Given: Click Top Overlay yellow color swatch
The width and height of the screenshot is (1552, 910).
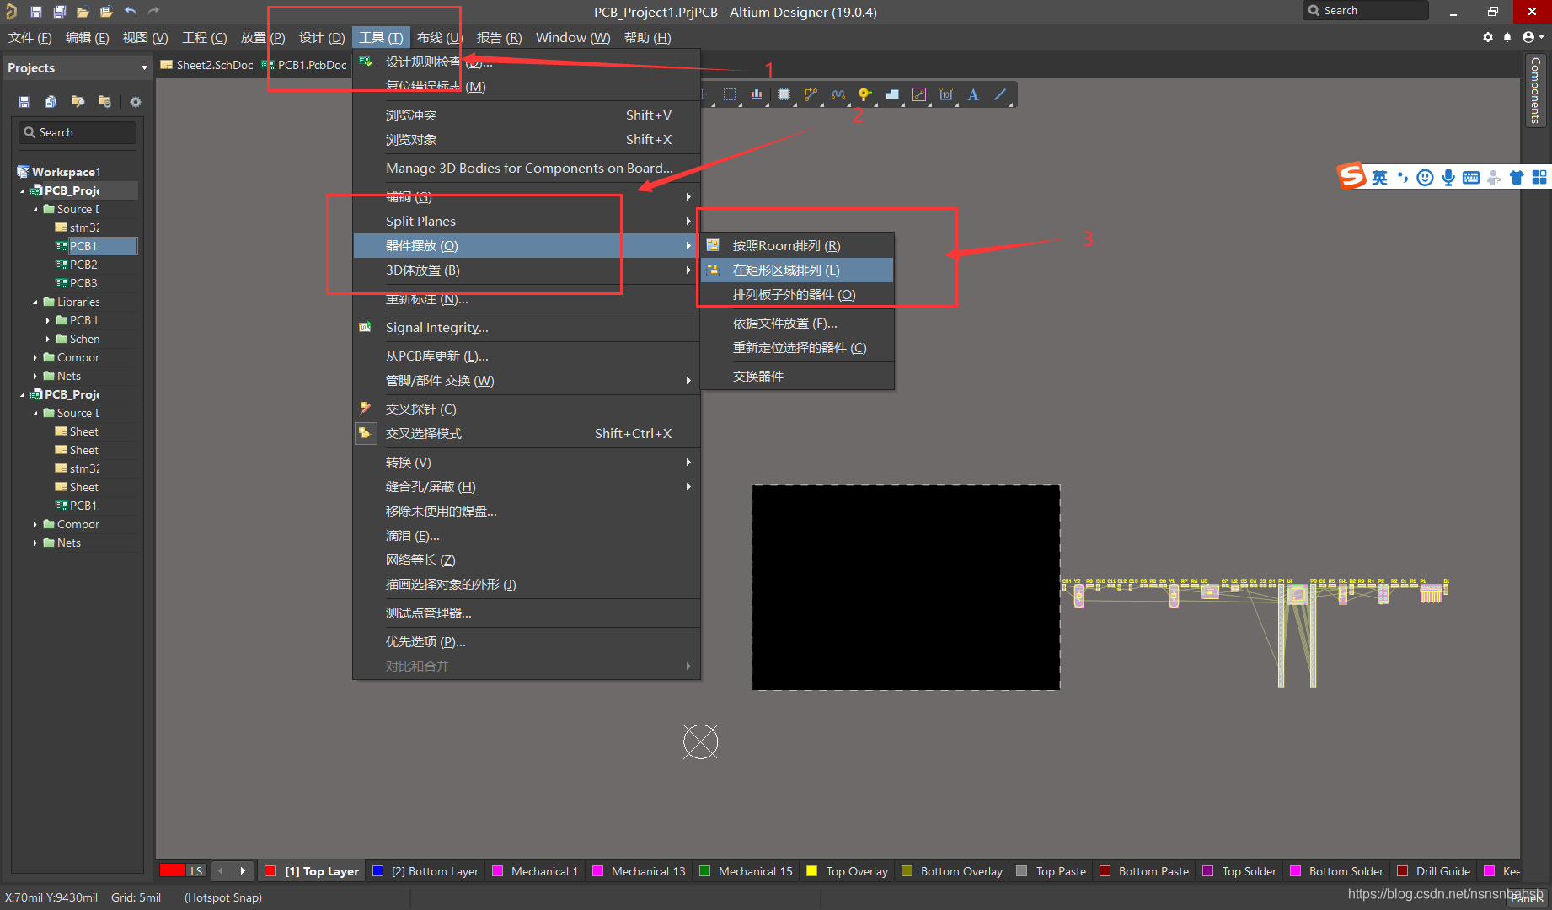Looking at the screenshot, I should tap(812, 871).
